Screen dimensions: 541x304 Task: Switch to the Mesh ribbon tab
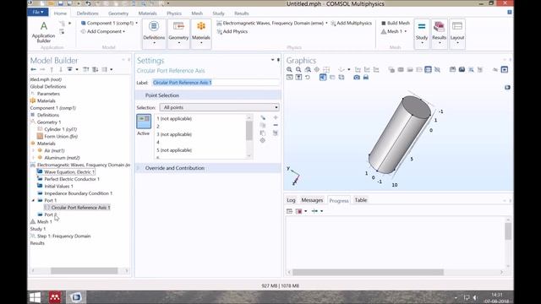197,14
